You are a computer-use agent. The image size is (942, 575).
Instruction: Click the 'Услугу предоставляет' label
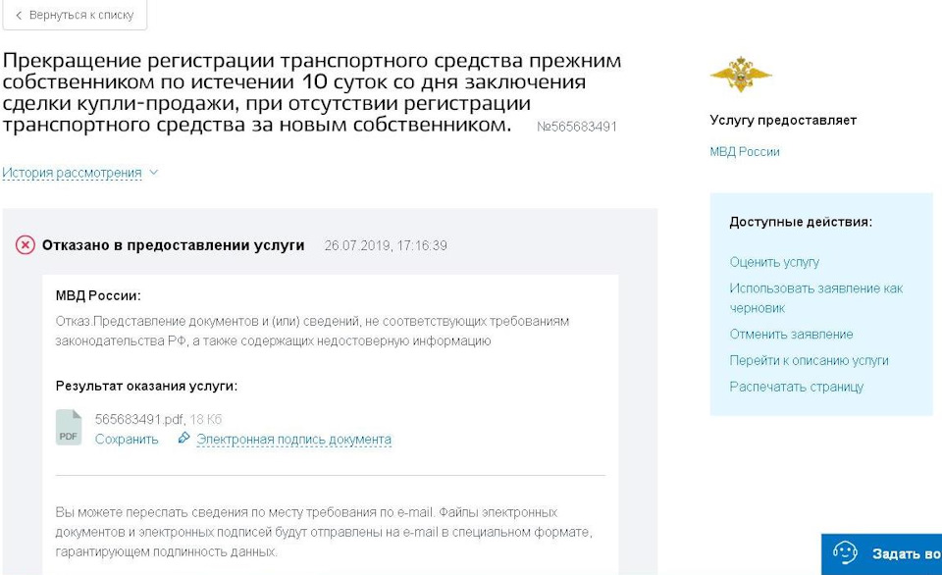click(783, 120)
